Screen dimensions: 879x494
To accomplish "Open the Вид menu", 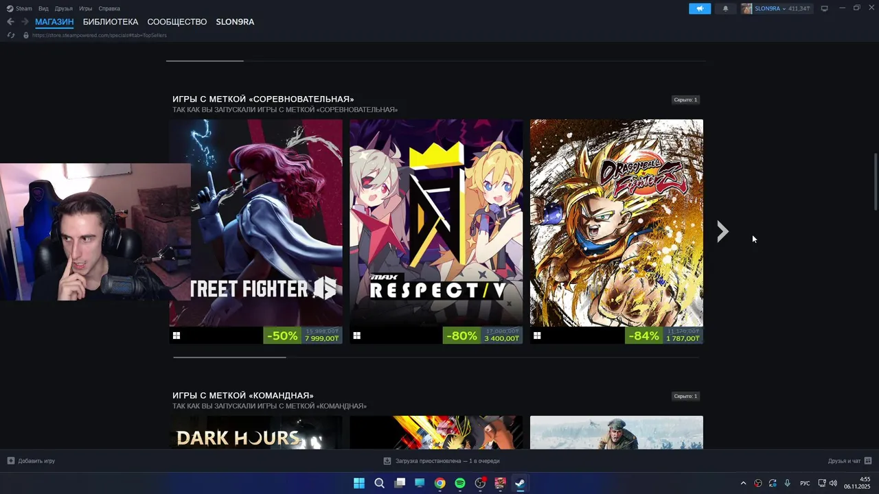I will coord(43,8).
